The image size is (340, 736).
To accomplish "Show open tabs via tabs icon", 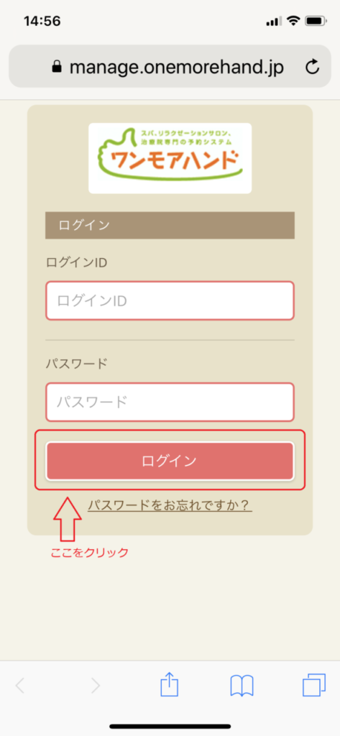I will coord(313,686).
